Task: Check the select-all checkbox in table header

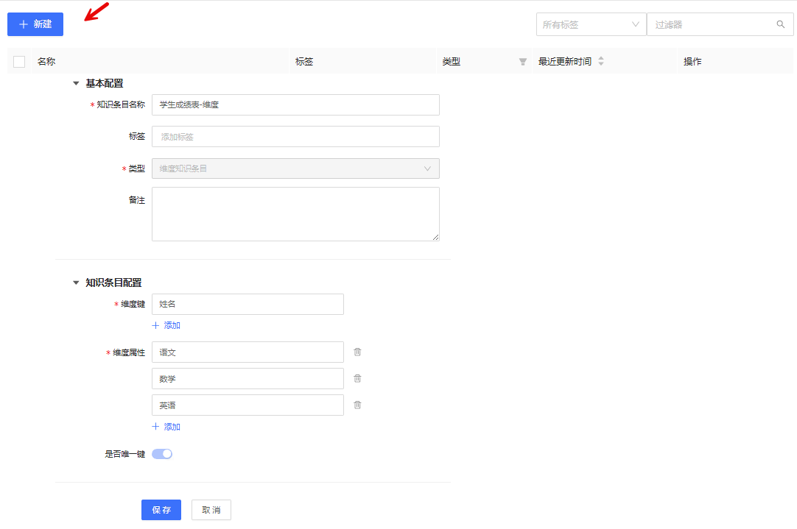Action: point(19,62)
